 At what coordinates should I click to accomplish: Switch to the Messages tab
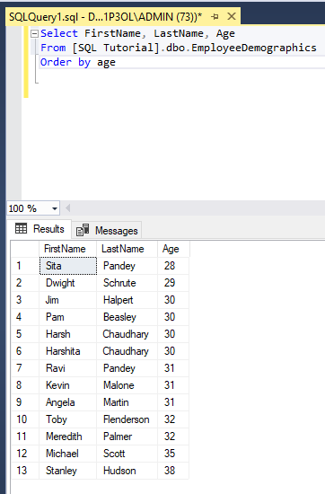coord(108,230)
